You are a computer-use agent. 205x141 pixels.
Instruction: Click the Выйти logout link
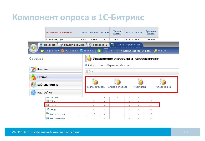(162, 51)
